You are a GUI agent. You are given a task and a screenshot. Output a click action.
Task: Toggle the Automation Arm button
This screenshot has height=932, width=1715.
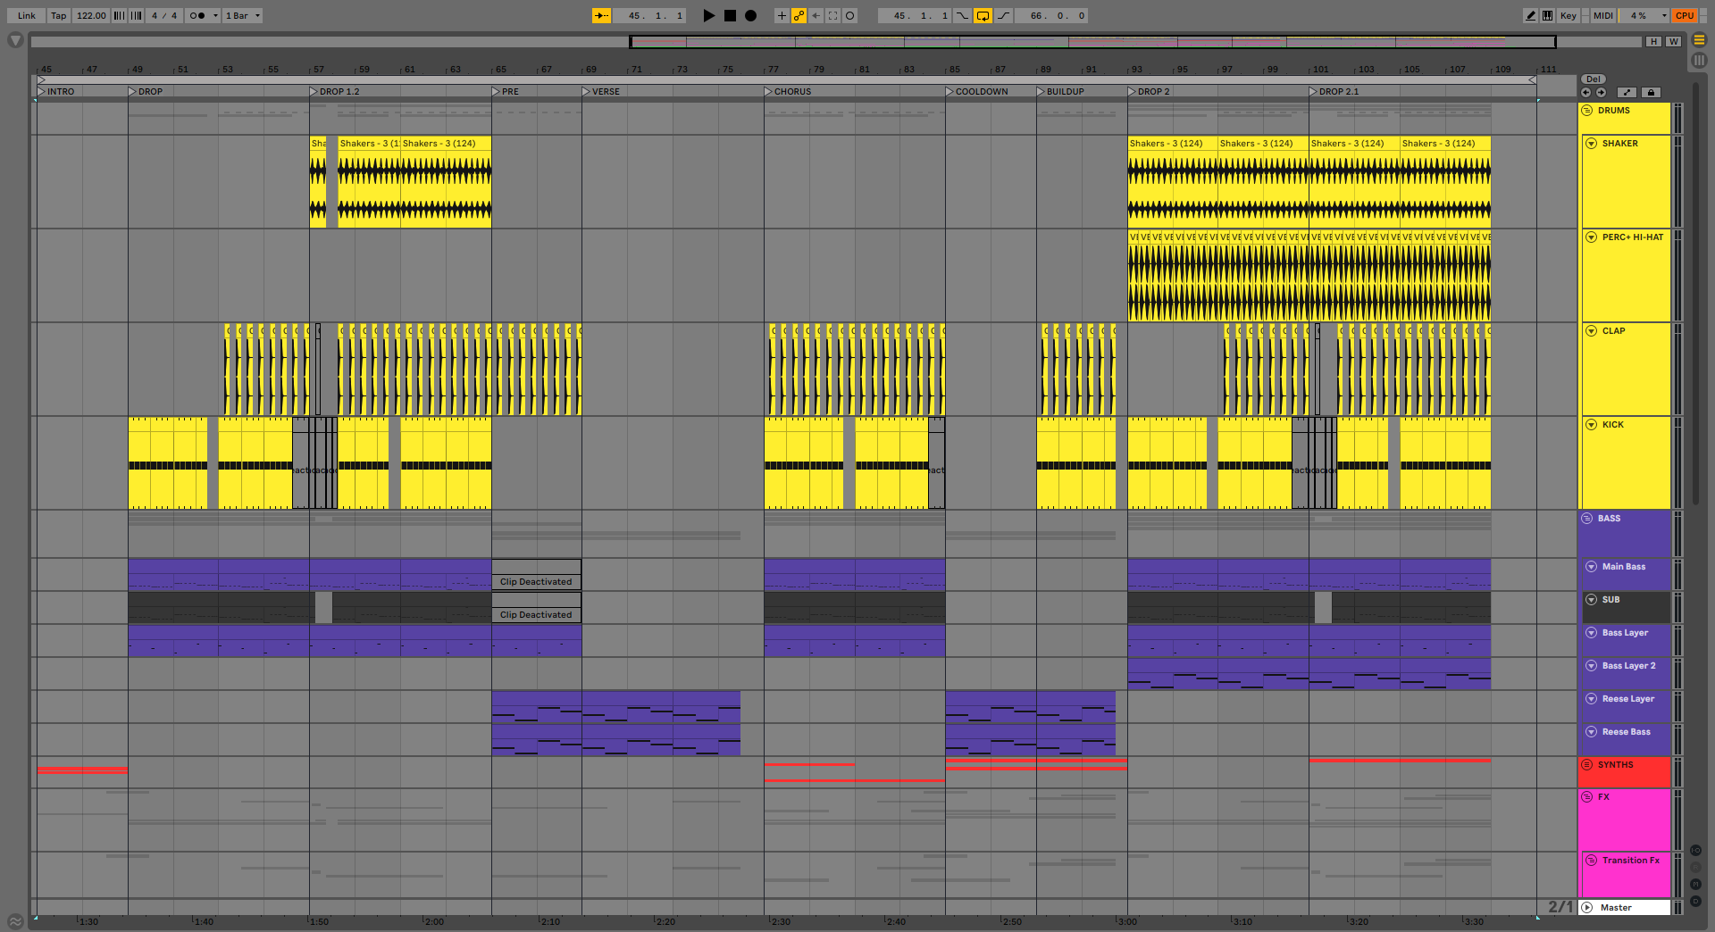[799, 15]
